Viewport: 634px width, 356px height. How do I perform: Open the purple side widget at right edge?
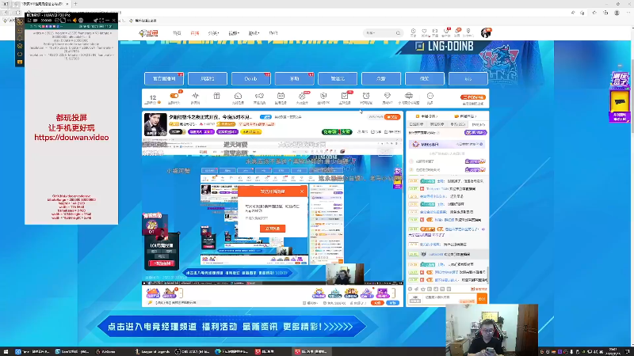[x=620, y=79]
